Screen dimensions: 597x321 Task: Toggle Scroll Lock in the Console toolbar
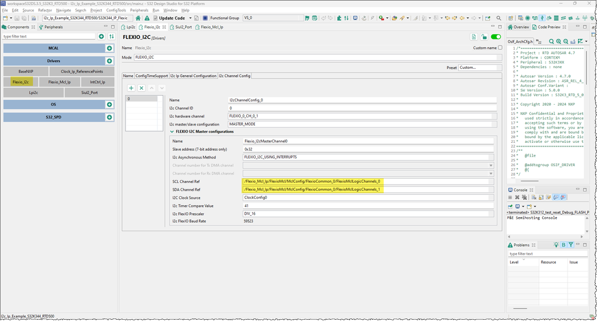[x=541, y=197]
